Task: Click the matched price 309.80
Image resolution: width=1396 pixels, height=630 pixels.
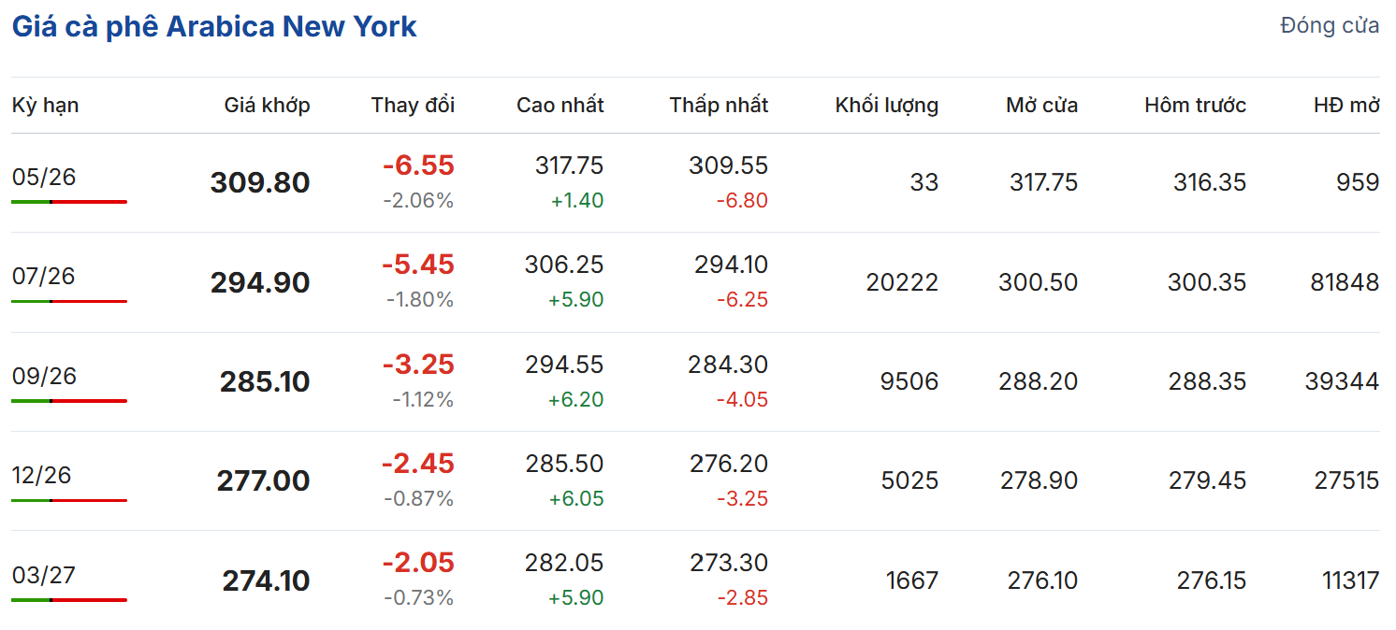Action: point(260,182)
